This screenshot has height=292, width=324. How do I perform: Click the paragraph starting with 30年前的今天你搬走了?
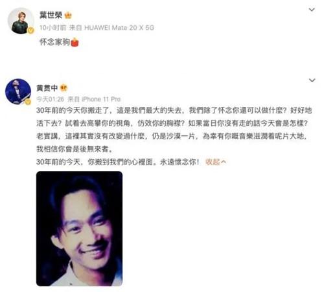pyautogui.click(x=174, y=129)
